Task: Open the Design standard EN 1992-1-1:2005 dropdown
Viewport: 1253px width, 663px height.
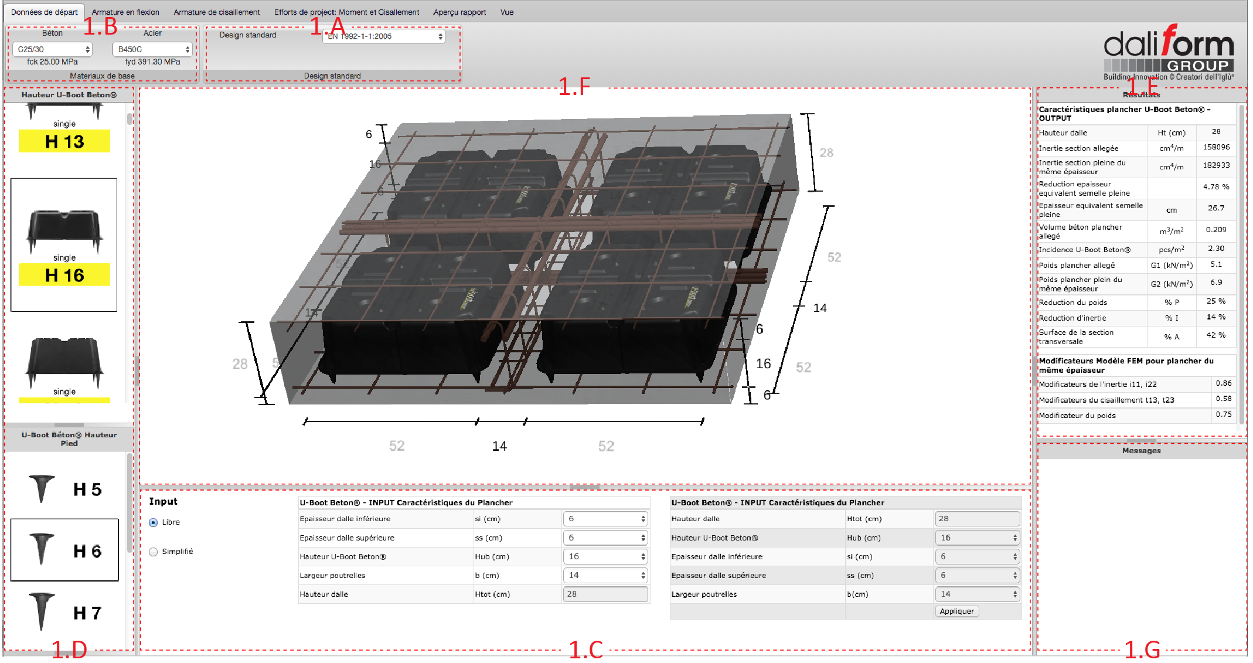Action: [384, 36]
